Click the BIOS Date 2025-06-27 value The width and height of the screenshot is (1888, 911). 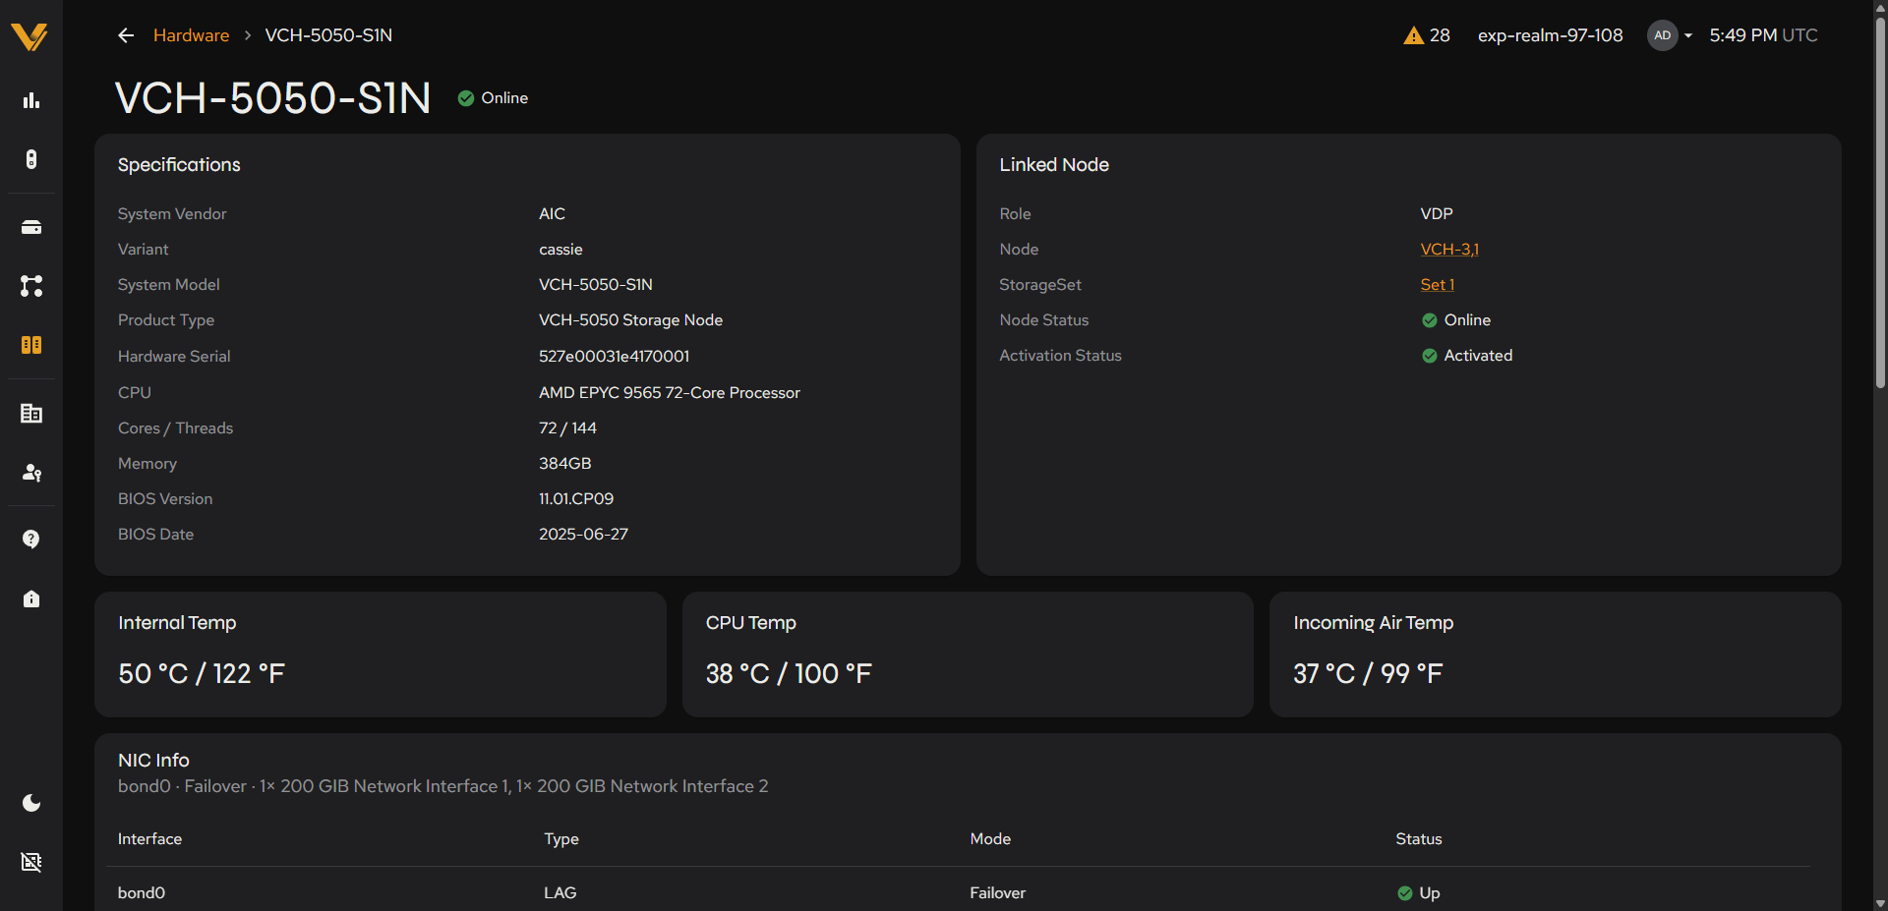(583, 535)
